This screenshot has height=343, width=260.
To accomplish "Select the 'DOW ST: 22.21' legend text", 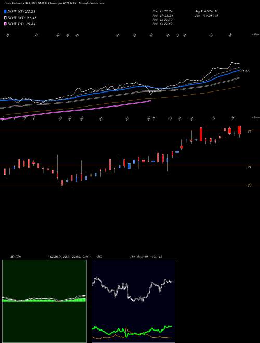I will (21, 11).
